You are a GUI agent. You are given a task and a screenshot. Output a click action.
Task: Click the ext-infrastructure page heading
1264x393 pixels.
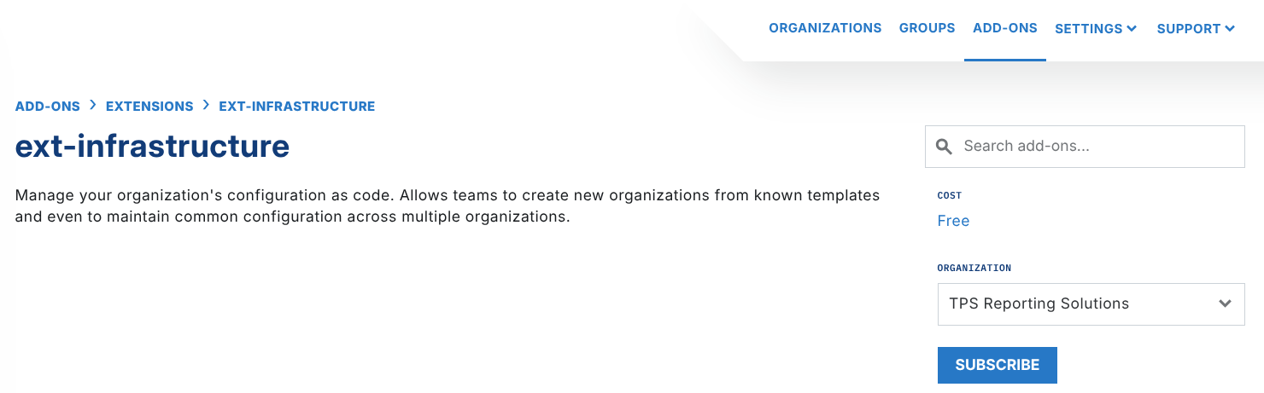pos(152,147)
